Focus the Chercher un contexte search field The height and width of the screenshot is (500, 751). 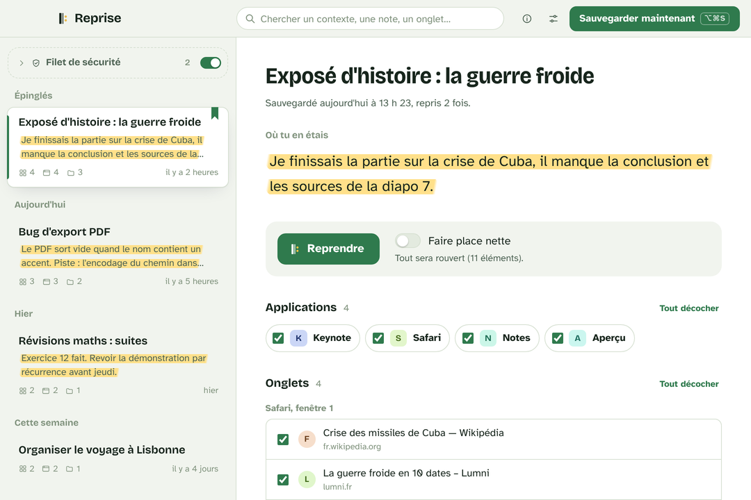coord(370,19)
